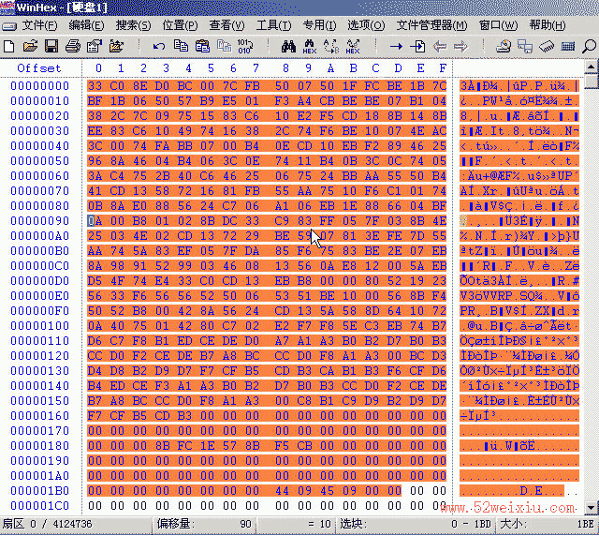Save with the floppy disk icon
599x536 pixels.
(51, 45)
